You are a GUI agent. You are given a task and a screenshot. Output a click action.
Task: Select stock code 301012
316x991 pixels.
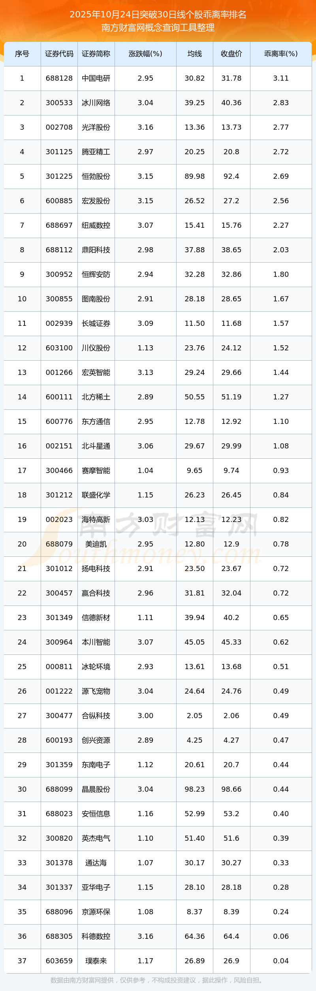click(59, 569)
